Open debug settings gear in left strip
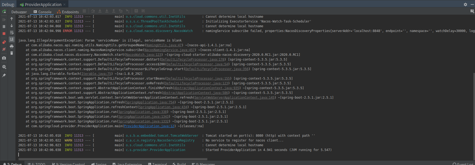The width and height of the screenshot is (475, 165). pos(4,67)
